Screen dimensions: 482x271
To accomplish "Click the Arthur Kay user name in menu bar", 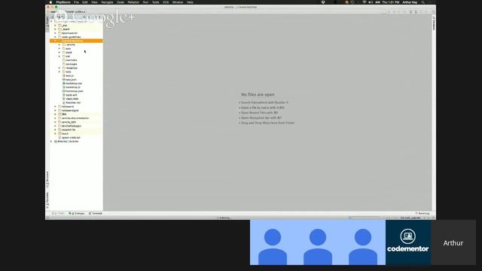I will click(x=410, y=2).
